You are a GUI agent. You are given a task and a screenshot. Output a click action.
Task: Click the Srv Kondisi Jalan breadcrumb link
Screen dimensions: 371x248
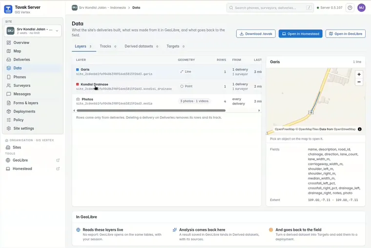102,8
